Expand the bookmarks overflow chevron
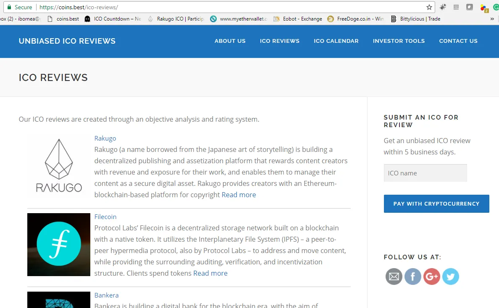 [x=492, y=19]
